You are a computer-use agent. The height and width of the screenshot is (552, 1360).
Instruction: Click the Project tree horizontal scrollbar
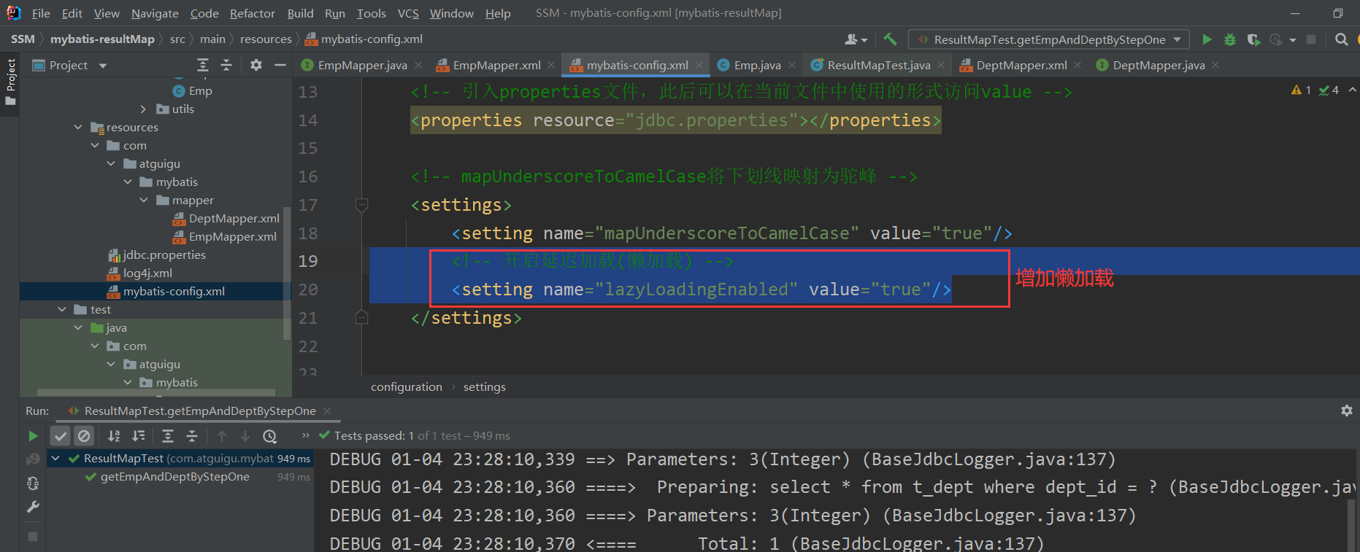(156, 392)
